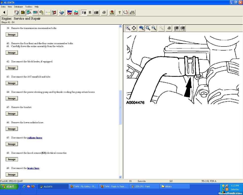This screenshot has width=243, height=195.
Task: Click the back arrow toolbar button
Action: click(4, 12)
